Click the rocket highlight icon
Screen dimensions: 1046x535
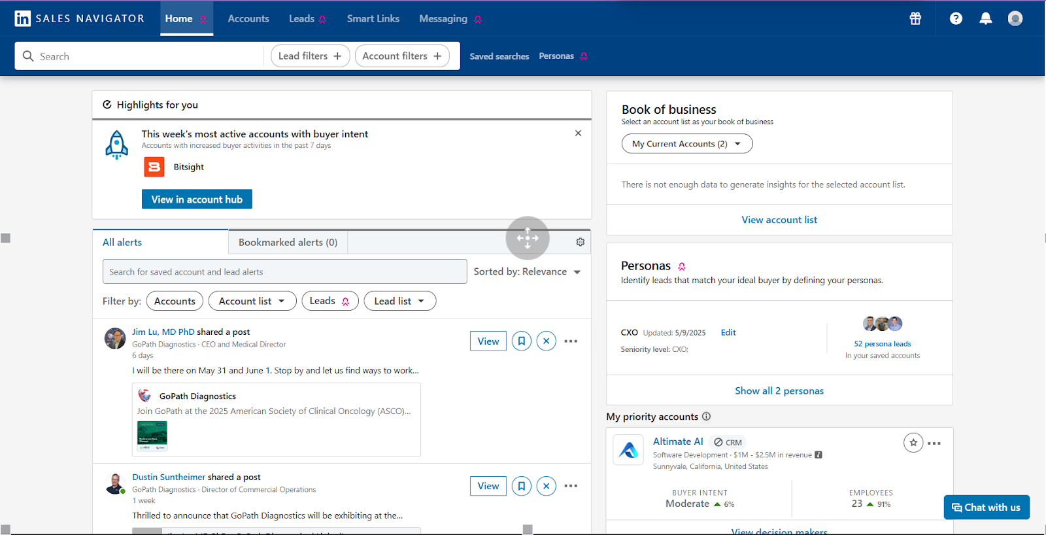pyautogui.click(x=116, y=145)
